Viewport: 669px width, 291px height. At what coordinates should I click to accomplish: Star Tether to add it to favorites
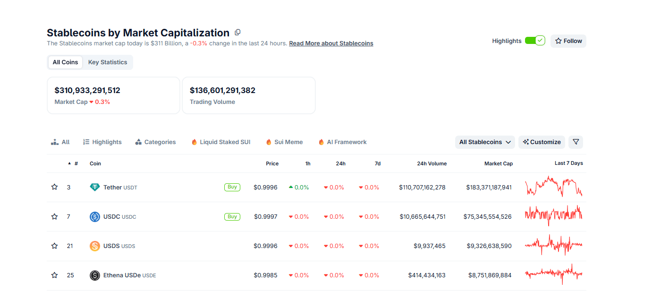54,187
